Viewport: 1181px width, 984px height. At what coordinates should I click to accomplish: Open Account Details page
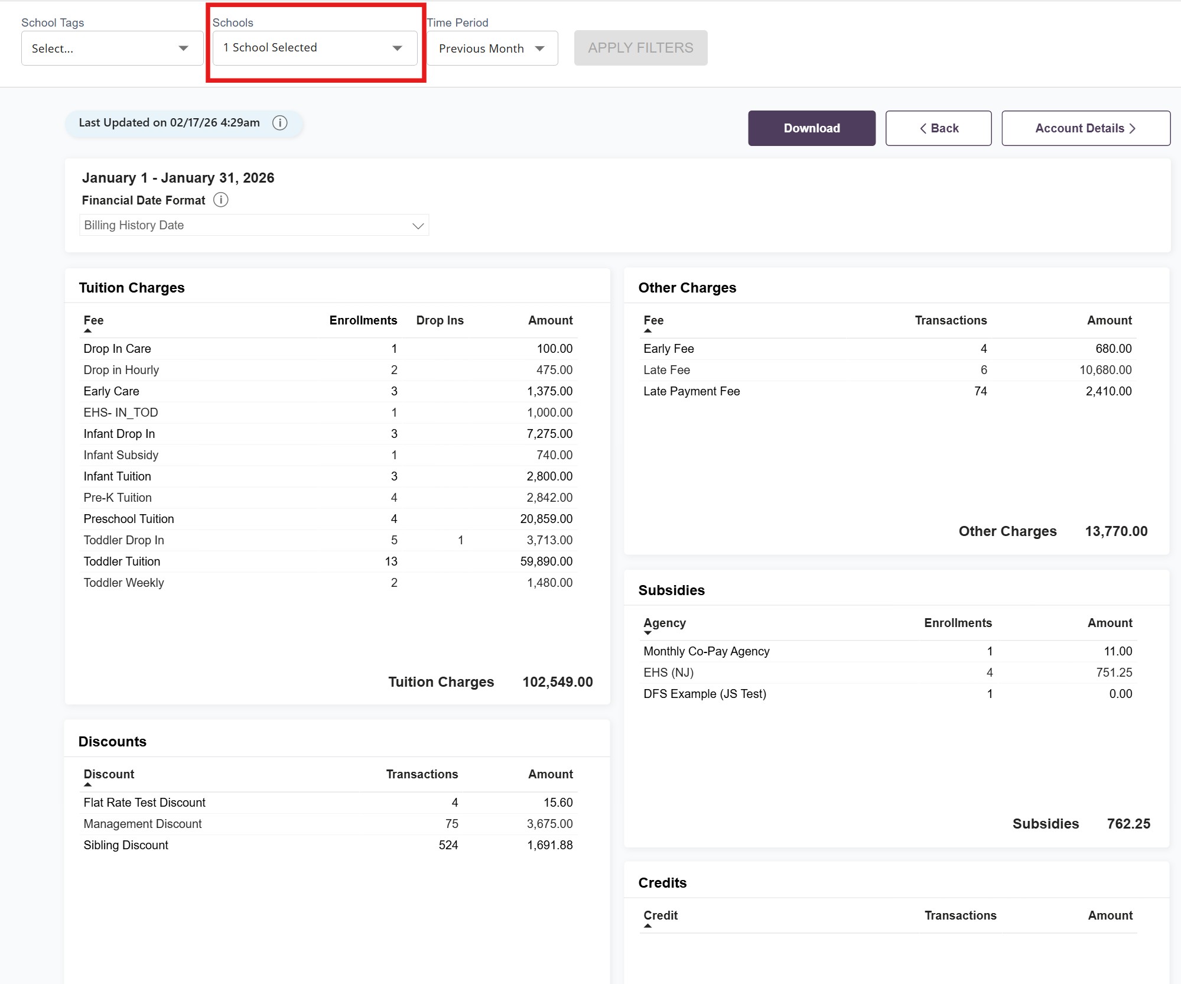point(1085,128)
